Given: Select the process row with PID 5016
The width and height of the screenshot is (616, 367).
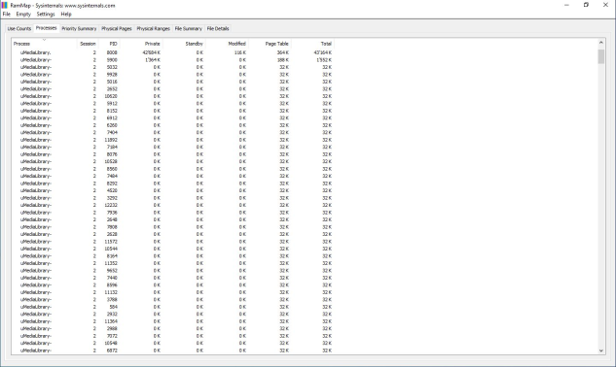Looking at the screenshot, I should (x=173, y=82).
